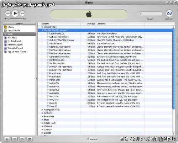
Task: Click the low-volume speaker icon
Action: click(x=5, y=19)
